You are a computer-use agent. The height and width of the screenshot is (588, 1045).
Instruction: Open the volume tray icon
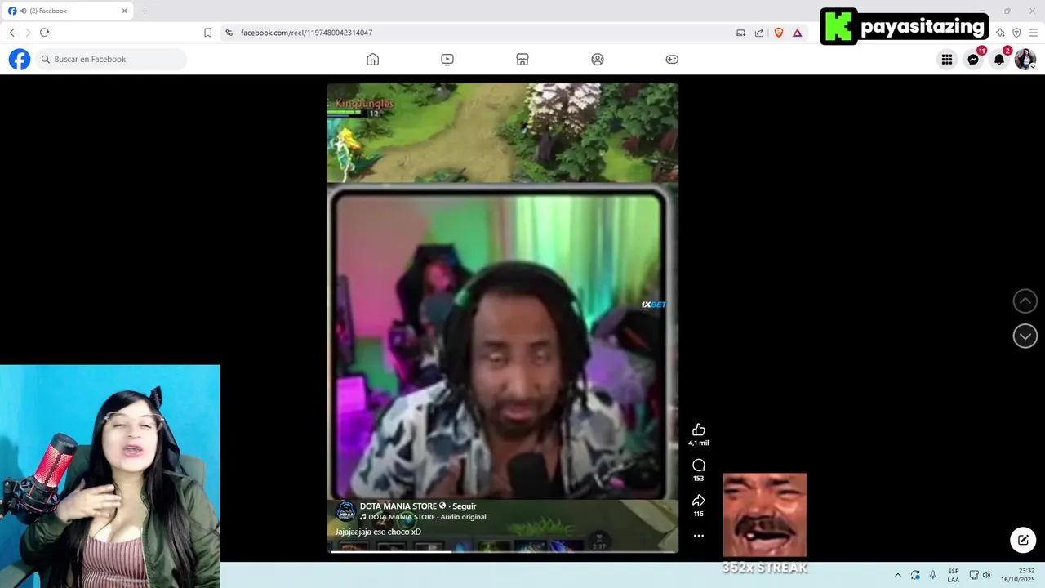[986, 575]
